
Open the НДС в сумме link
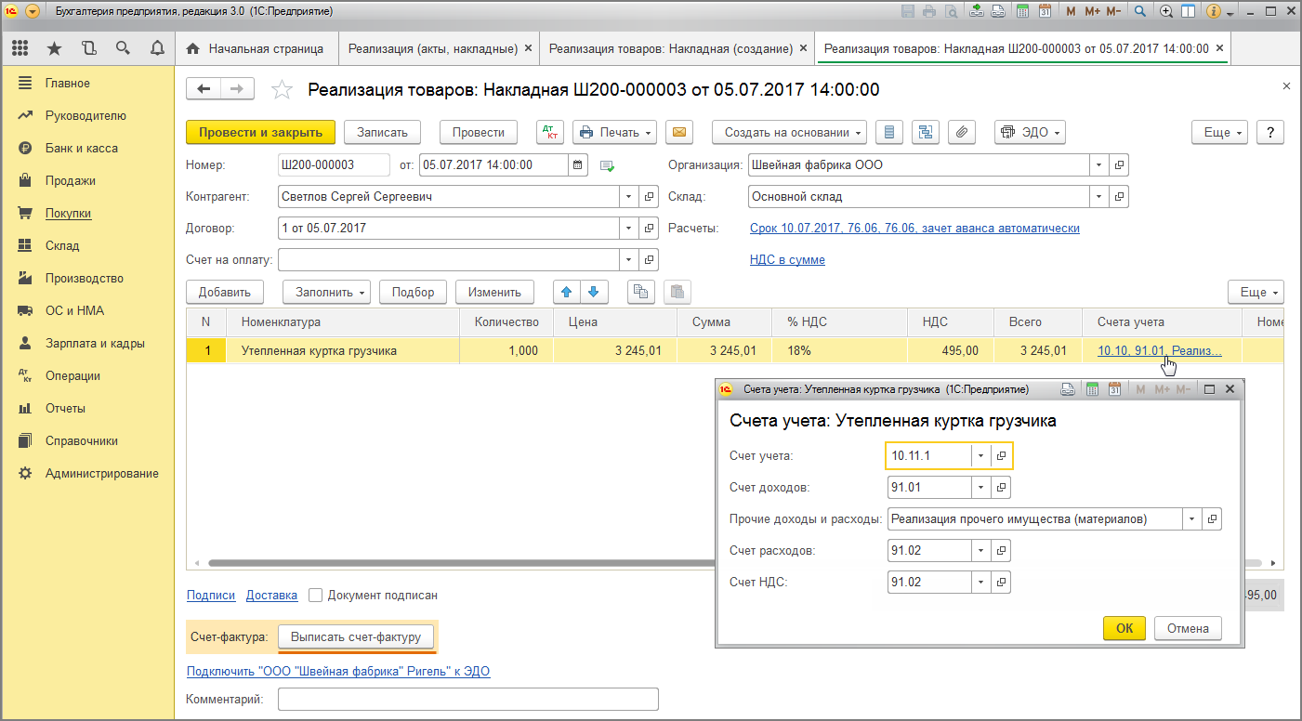coord(787,260)
